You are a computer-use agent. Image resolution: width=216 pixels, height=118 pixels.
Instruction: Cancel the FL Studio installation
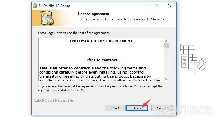click(162, 108)
